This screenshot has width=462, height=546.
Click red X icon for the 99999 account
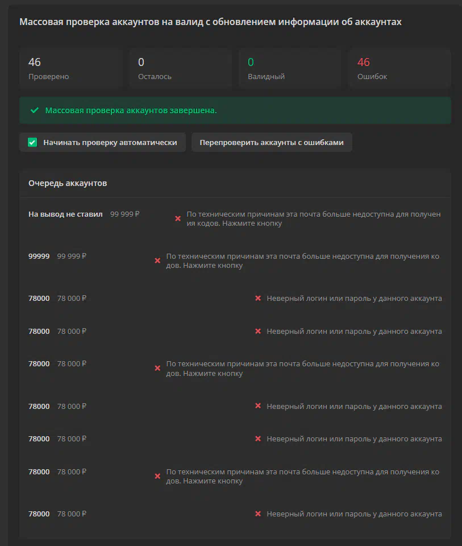pos(157,261)
